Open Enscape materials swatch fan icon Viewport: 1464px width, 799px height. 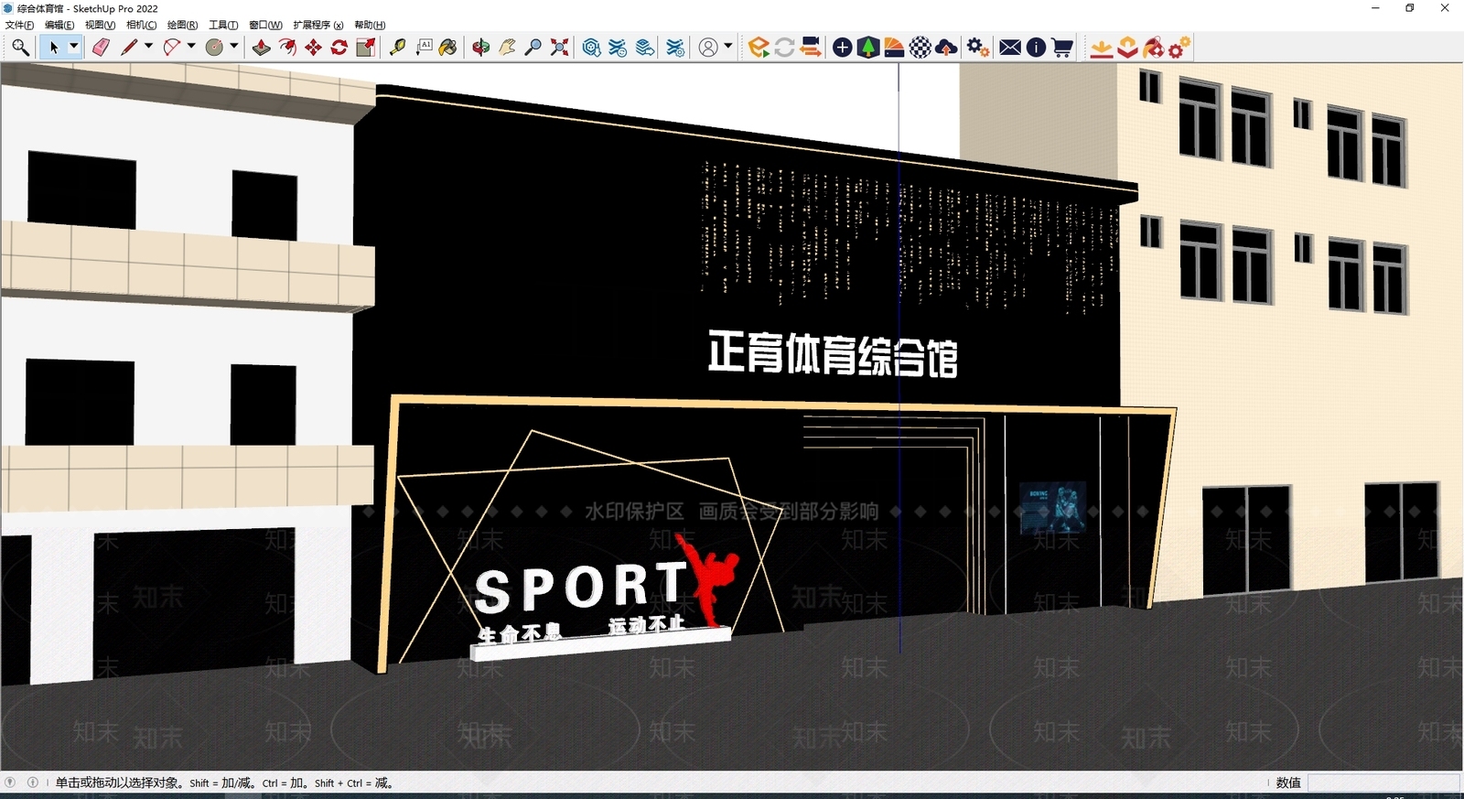(x=895, y=47)
